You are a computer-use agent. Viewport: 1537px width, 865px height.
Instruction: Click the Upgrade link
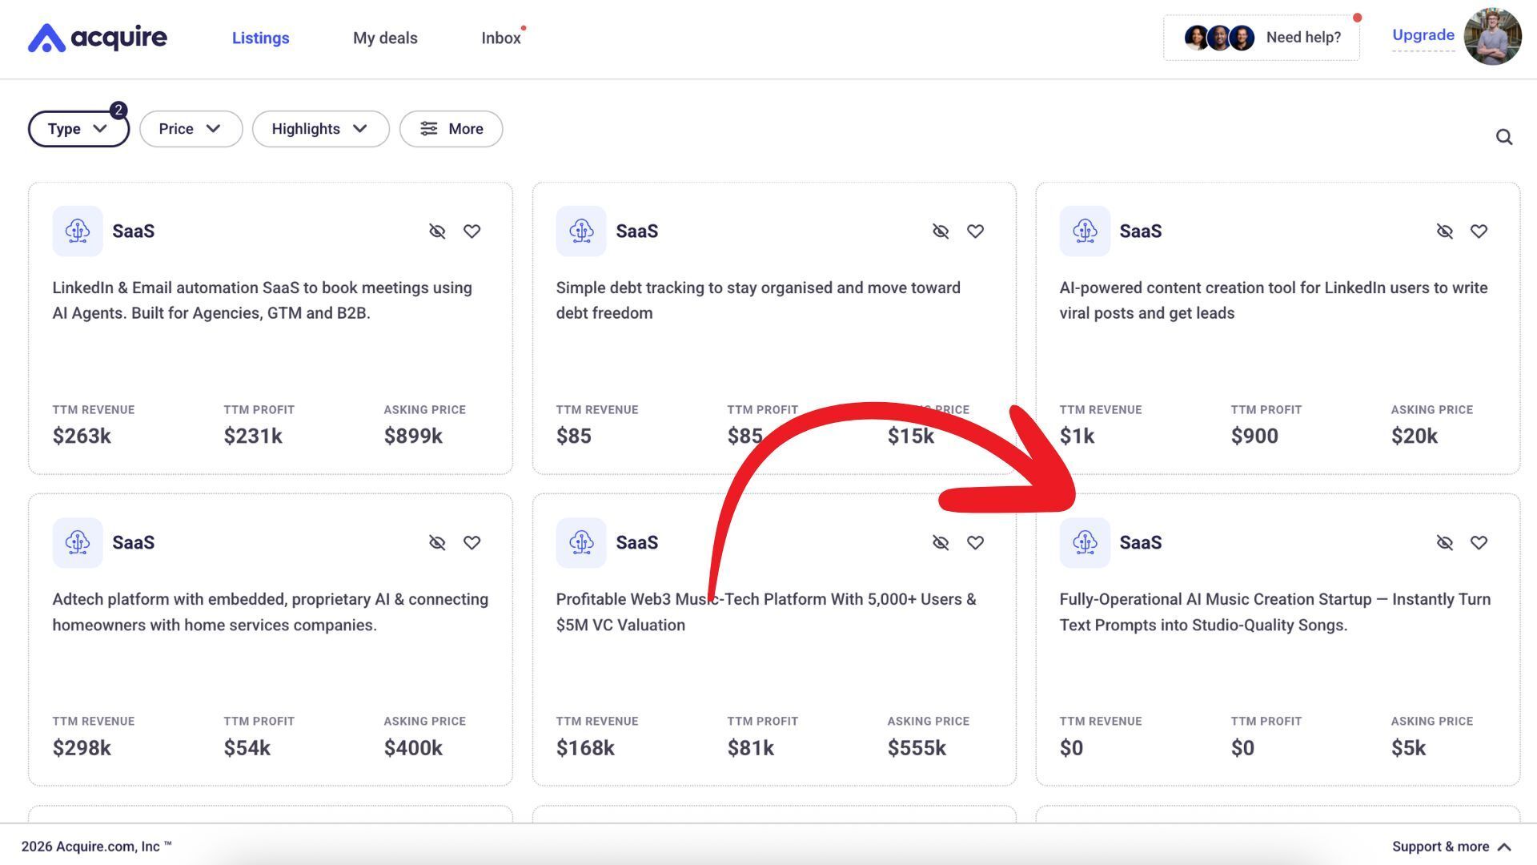[1423, 35]
